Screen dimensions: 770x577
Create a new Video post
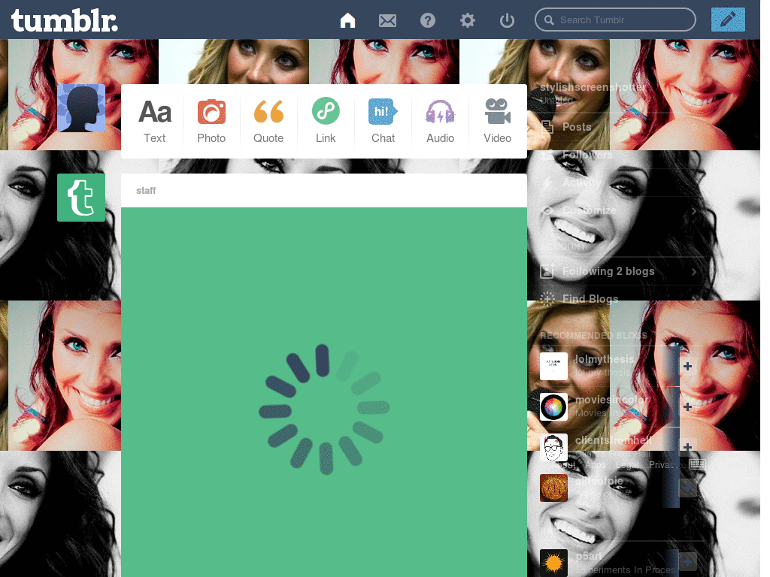tap(498, 121)
